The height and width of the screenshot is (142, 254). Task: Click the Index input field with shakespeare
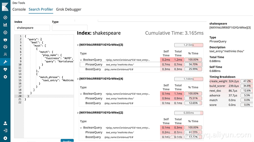click(x=32, y=28)
